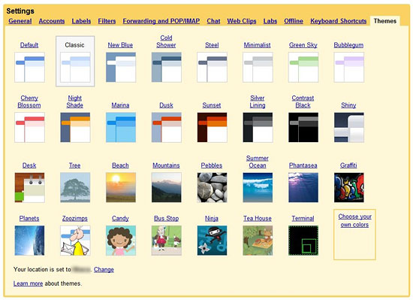The image size is (413, 300).
Task: Pick the Mountains theme picture
Action: pos(167,187)
